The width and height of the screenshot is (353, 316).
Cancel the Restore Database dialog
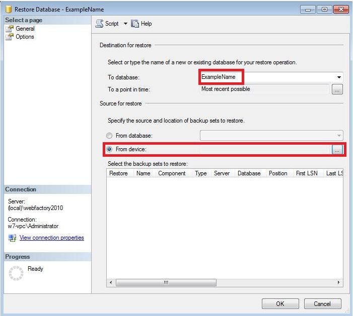pos(322,303)
